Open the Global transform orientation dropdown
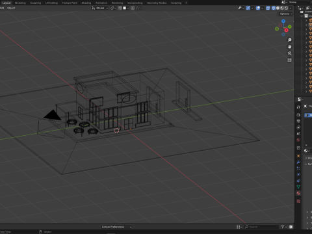 click(x=100, y=8)
